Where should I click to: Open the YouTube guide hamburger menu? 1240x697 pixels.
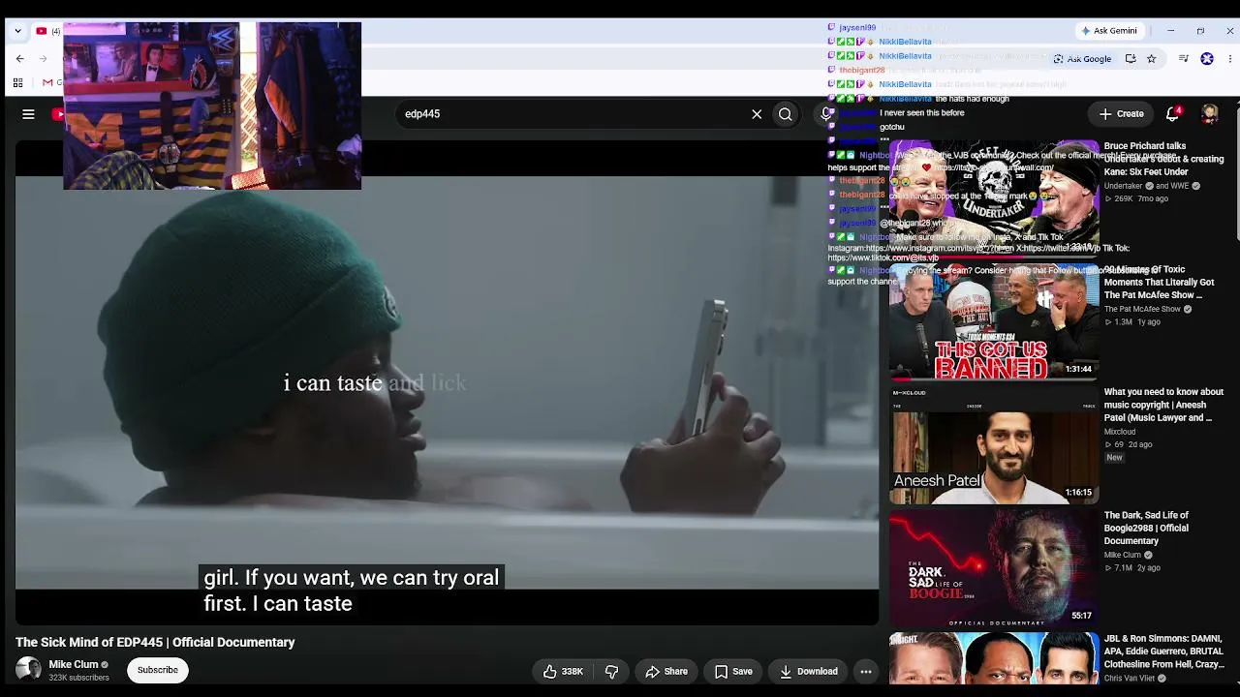[28, 114]
